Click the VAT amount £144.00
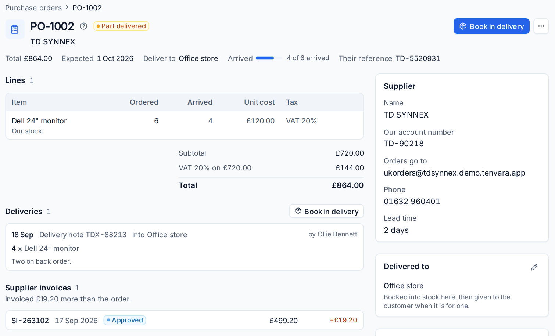 pos(350,168)
